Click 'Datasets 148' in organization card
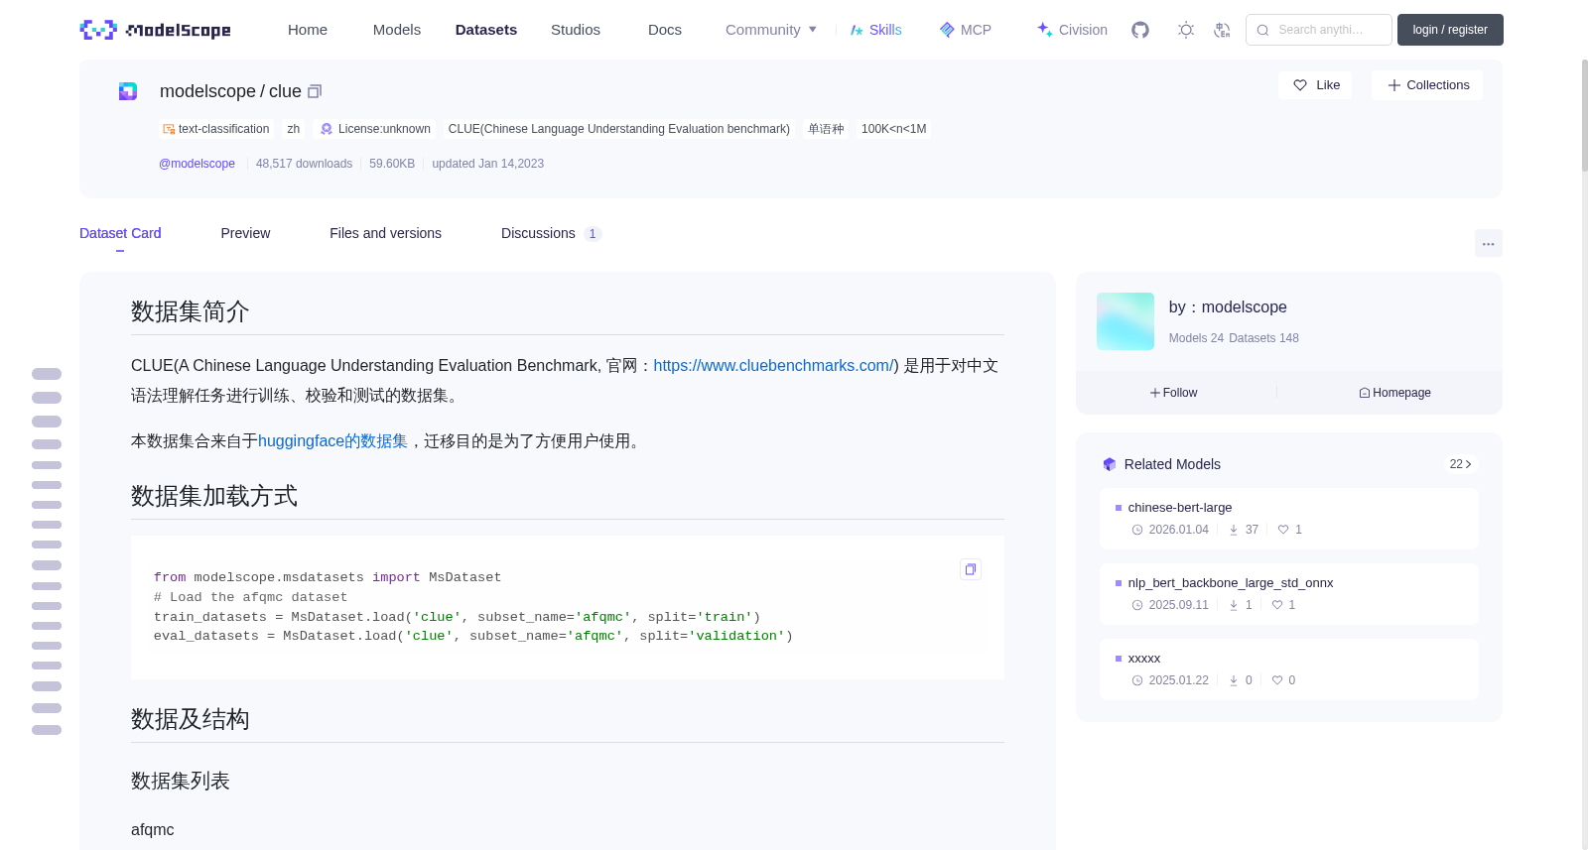 pos(1263,338)
